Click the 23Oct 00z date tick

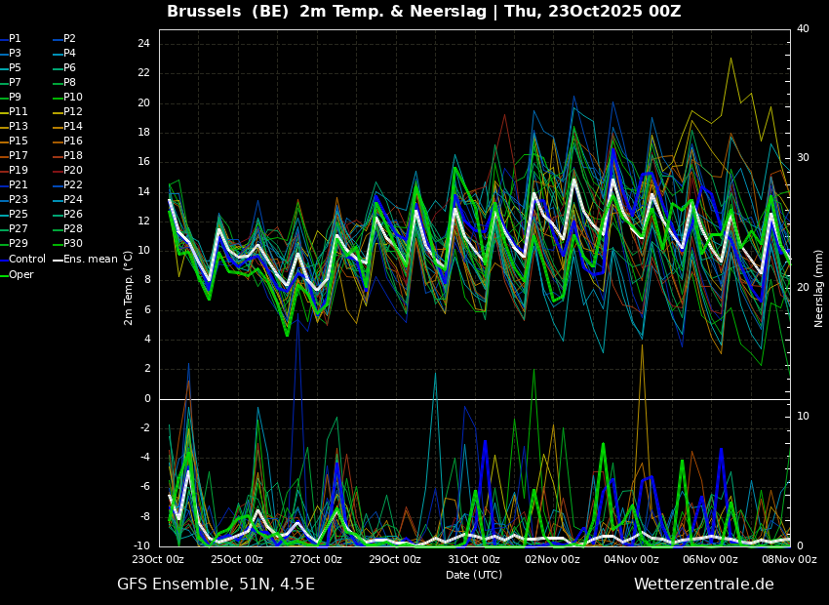(x=159, y=559)
